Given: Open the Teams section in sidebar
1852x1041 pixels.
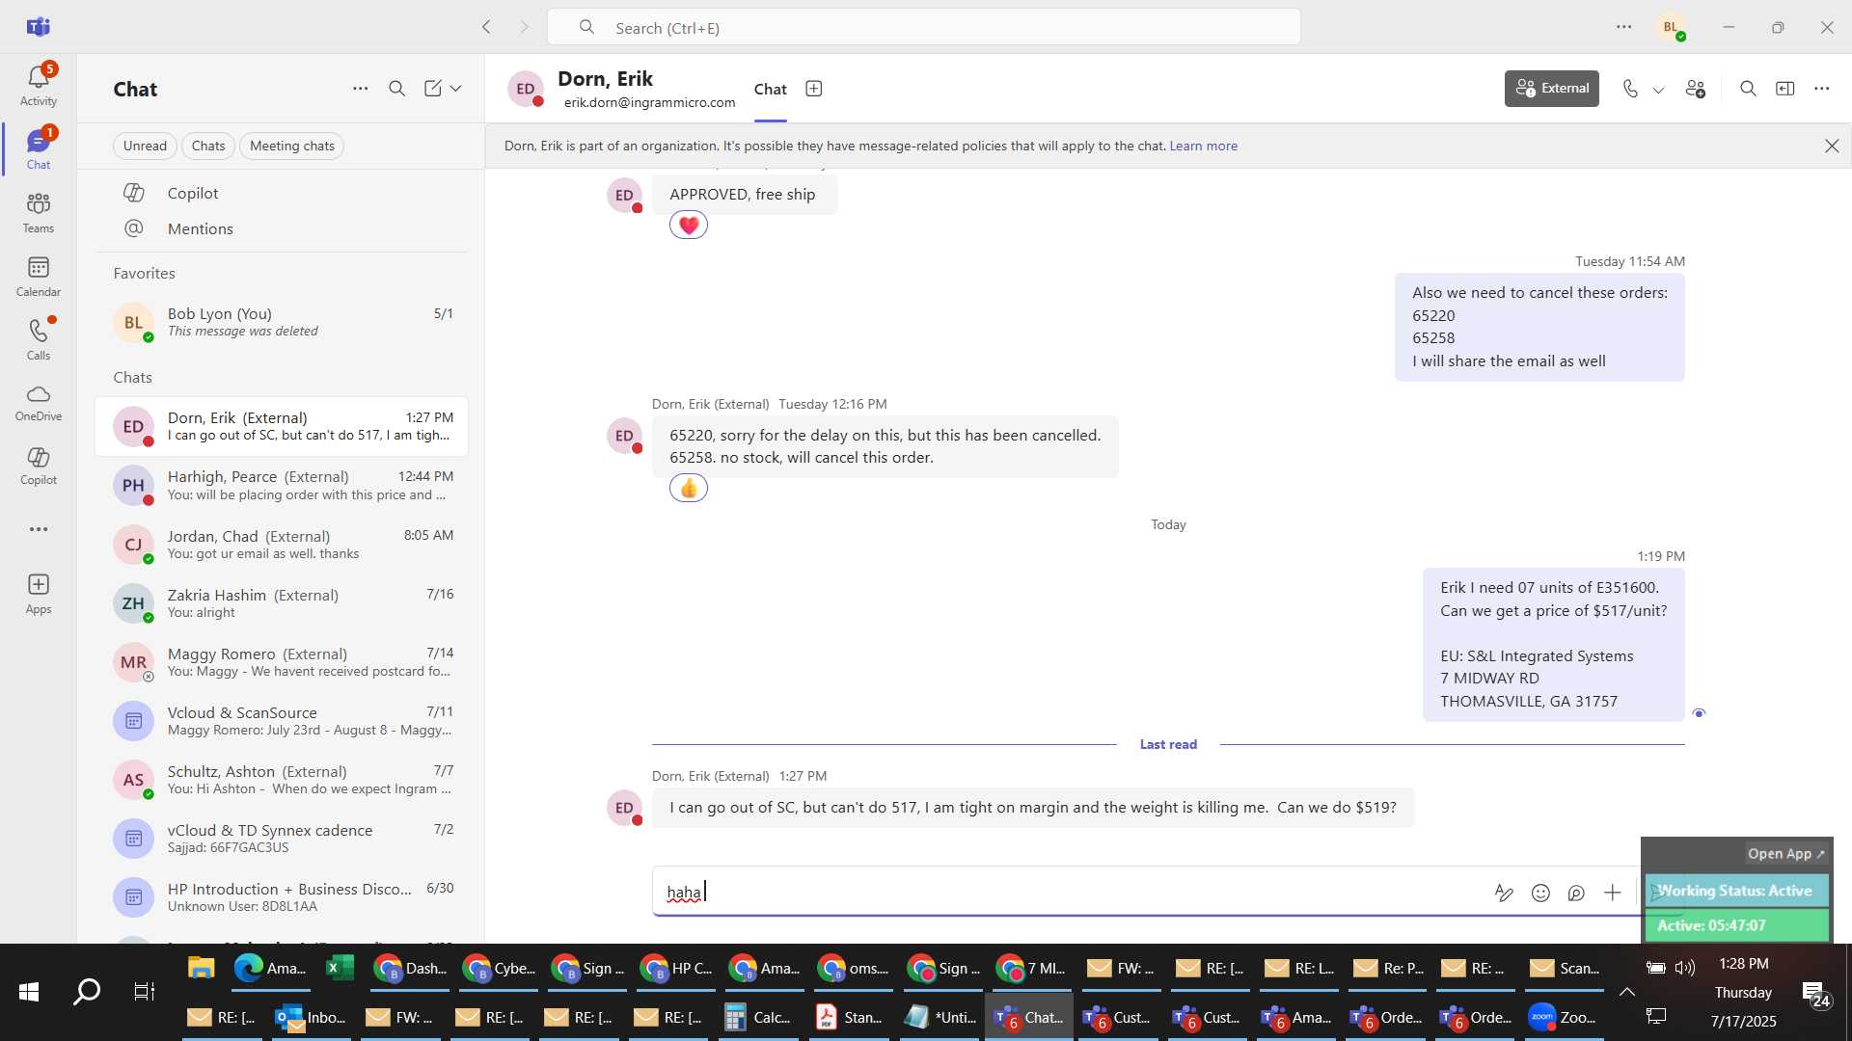Looking at the screenshot, I should coord(39,213).
